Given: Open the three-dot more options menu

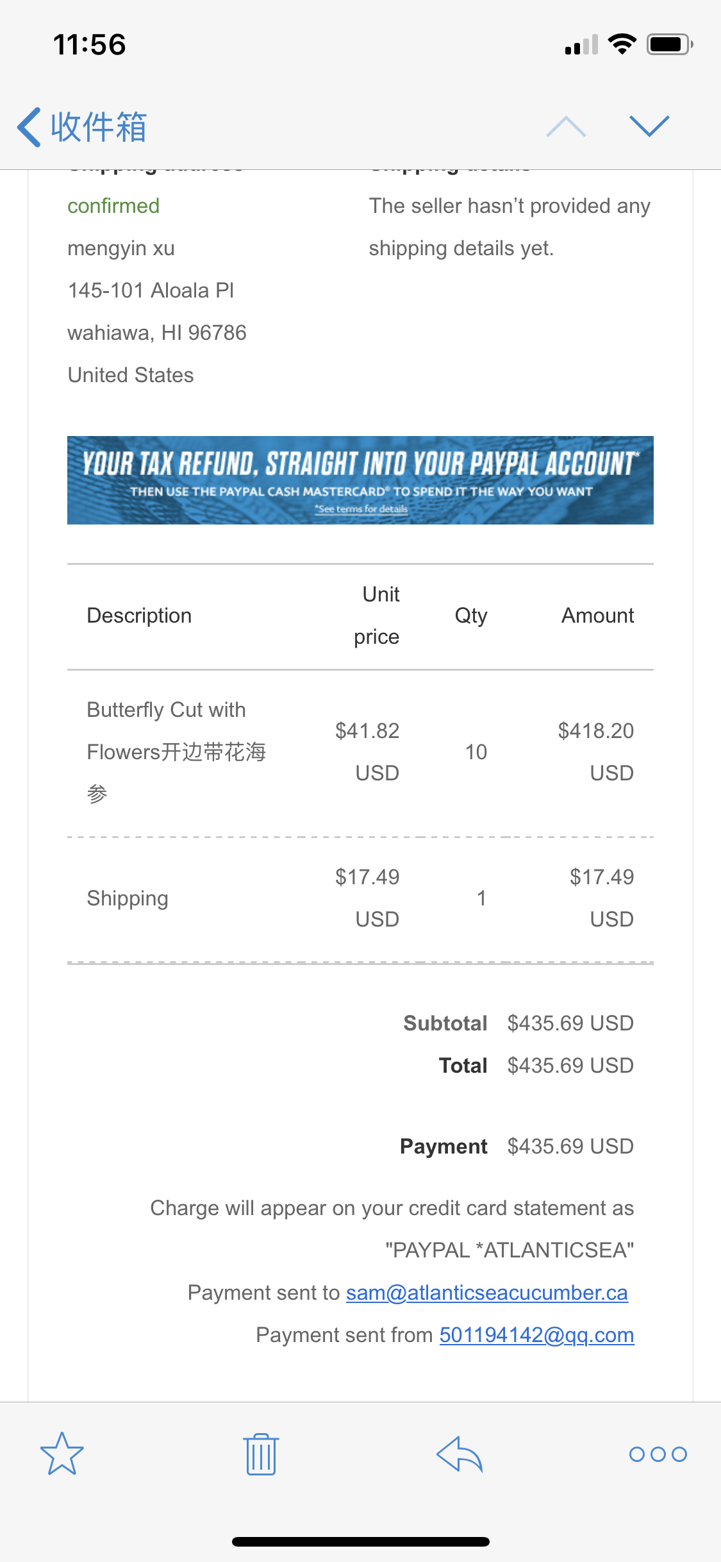Looking at the screenshot, I should [658, 1454].
